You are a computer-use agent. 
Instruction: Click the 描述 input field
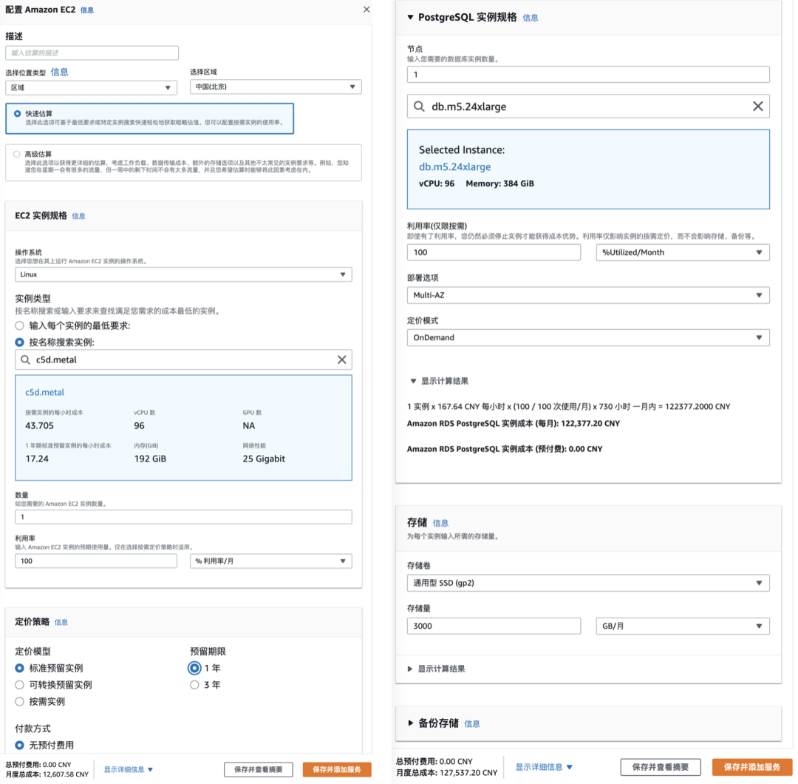tap(92, 53)
